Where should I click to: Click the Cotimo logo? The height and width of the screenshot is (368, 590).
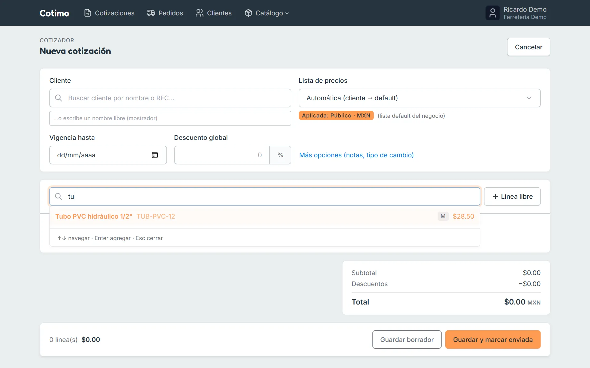[x=54, y=13]
